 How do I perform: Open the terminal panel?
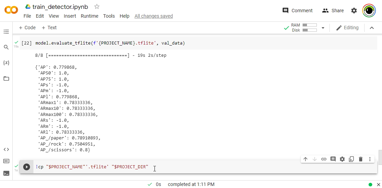tap(6, 173)
